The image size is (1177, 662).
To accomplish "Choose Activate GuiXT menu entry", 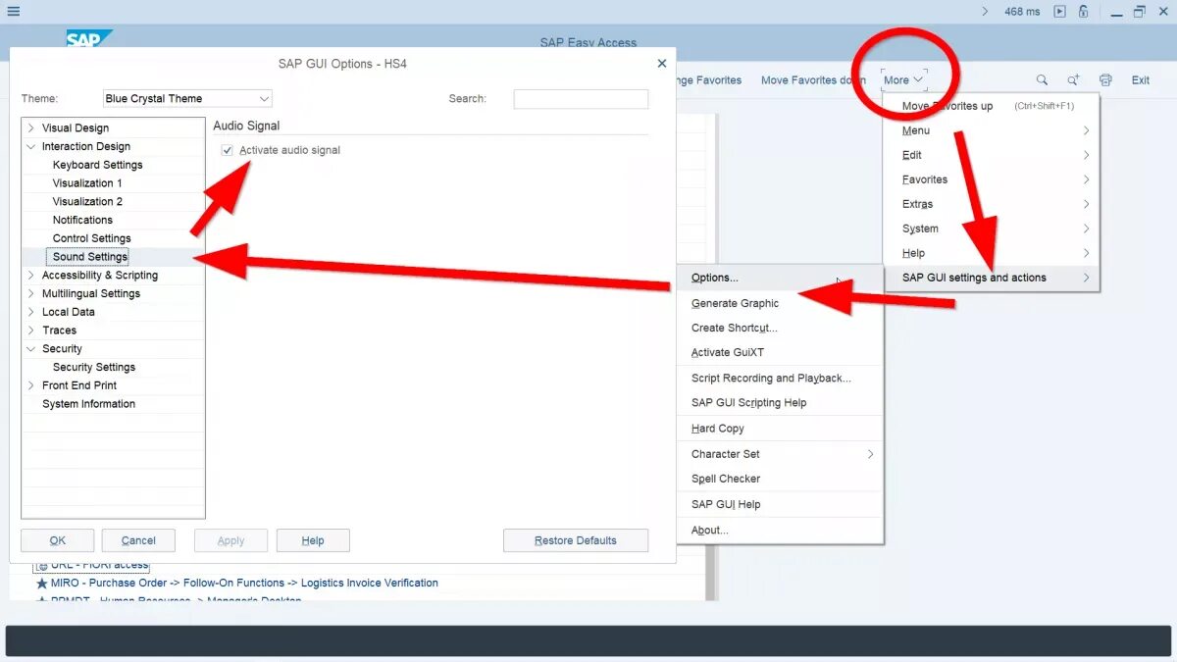I will (781, 352).
